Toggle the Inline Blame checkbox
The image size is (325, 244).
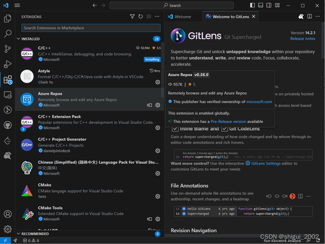pyautogui.click(x=175, y=129)
